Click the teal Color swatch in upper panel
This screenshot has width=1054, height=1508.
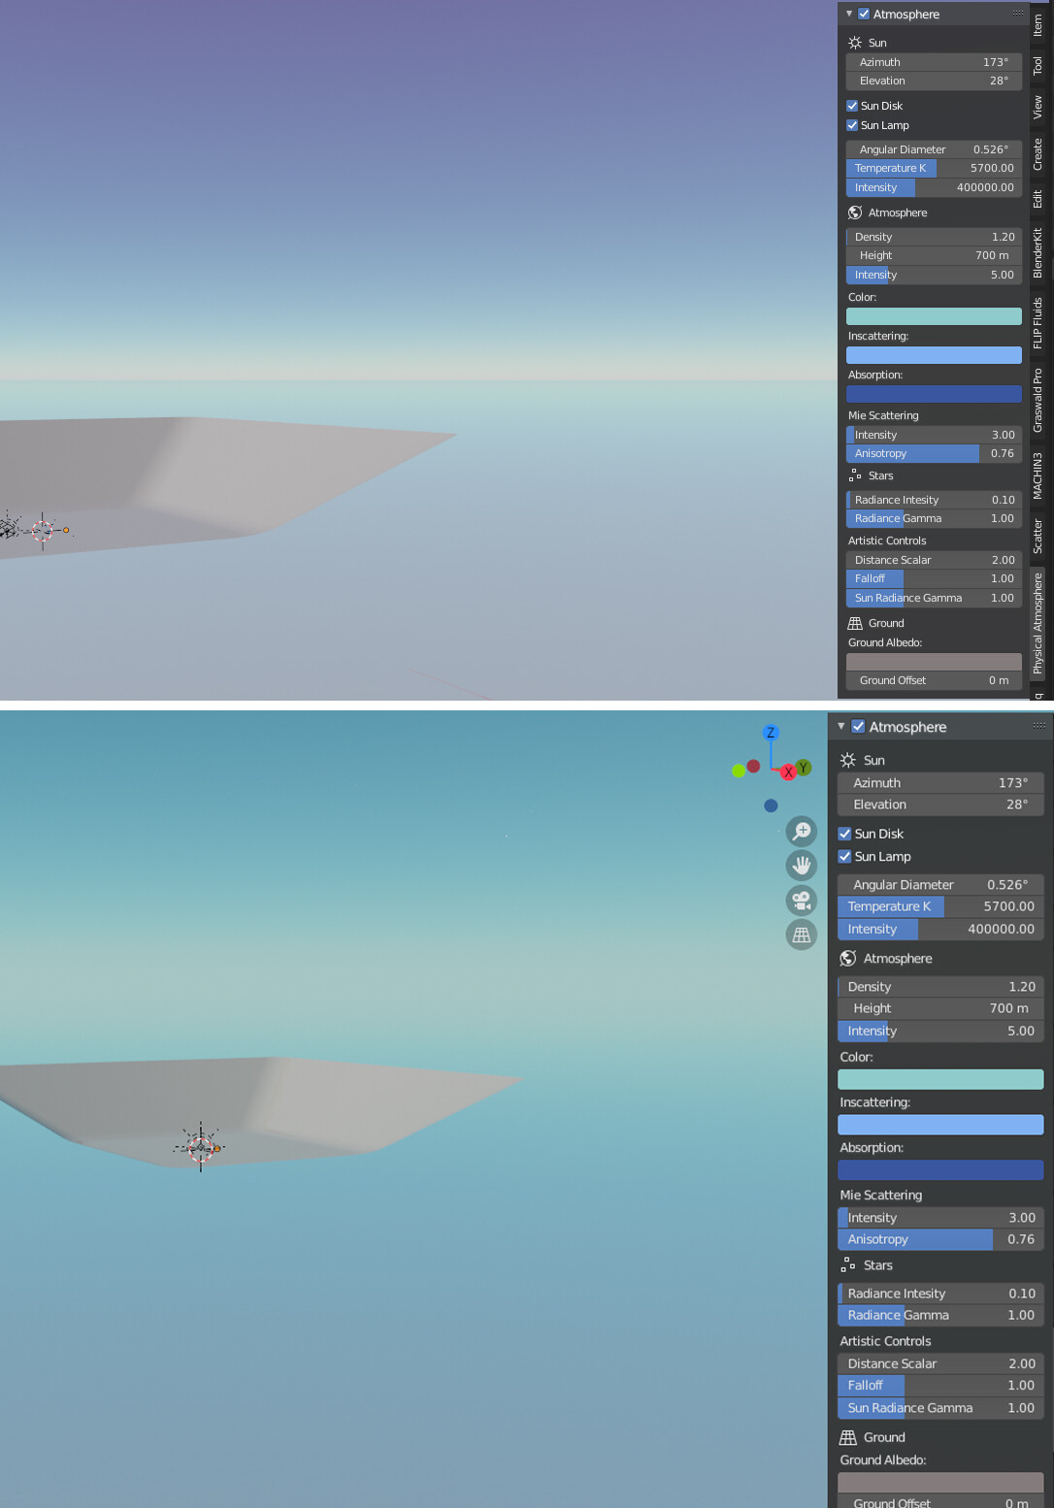click(x=934, y=316)
